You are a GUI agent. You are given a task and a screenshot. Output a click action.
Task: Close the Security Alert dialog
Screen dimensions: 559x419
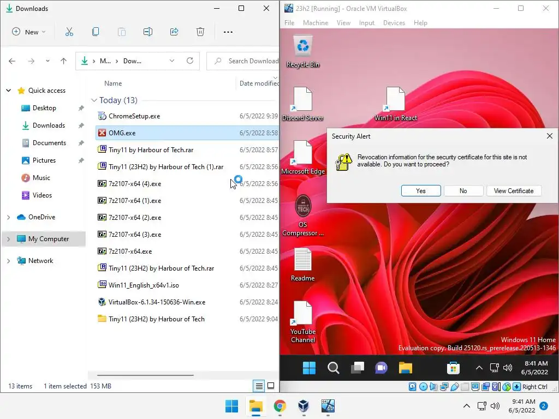pyautogui.click(x=549, y=136)
